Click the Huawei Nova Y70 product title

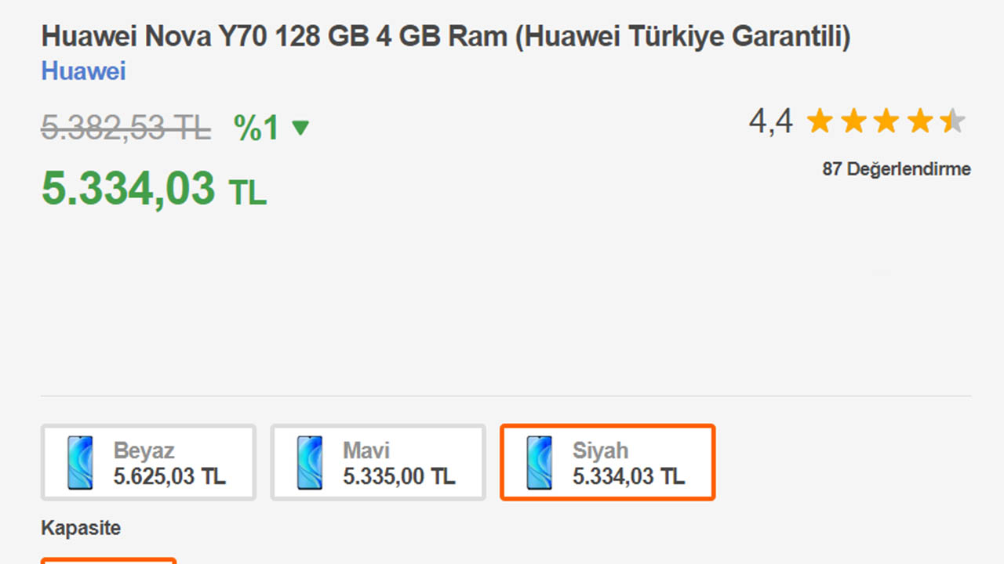pyautogui.click(x=445, y=35)
